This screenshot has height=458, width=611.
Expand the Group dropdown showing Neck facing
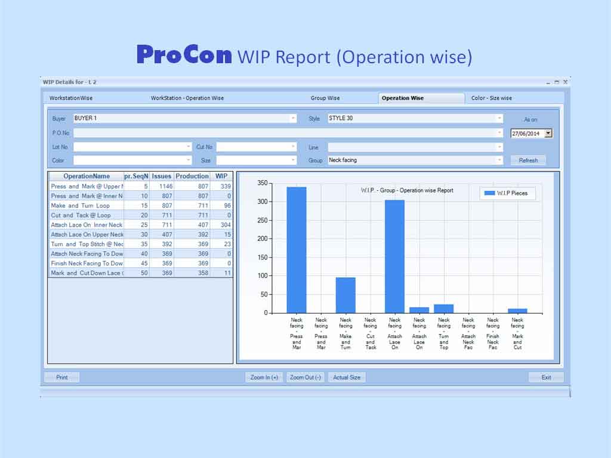click(499, 160)
